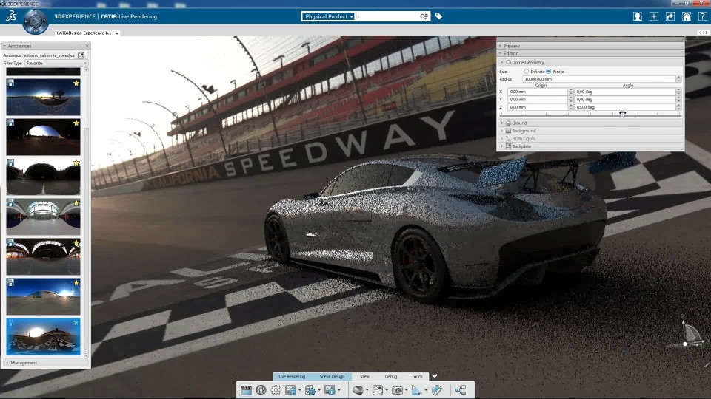Click the plus add icon in header
Image resolution: width=711 pixels, height=399 pixels.
(654, 17)
